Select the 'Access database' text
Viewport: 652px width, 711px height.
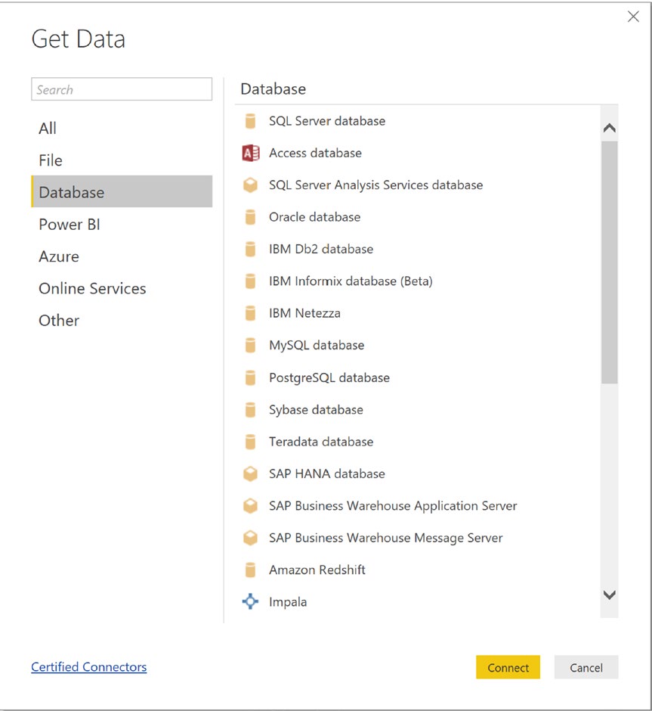(x=316, y=154)
